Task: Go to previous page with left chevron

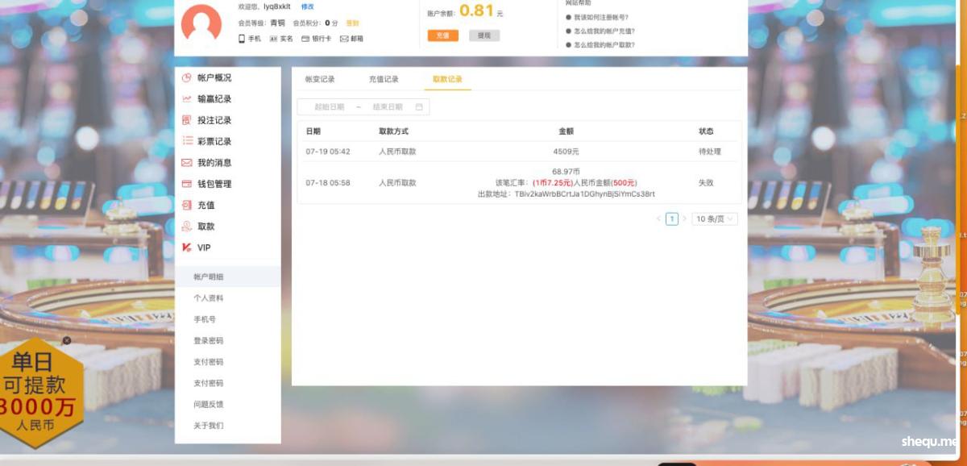Action: 658,219
